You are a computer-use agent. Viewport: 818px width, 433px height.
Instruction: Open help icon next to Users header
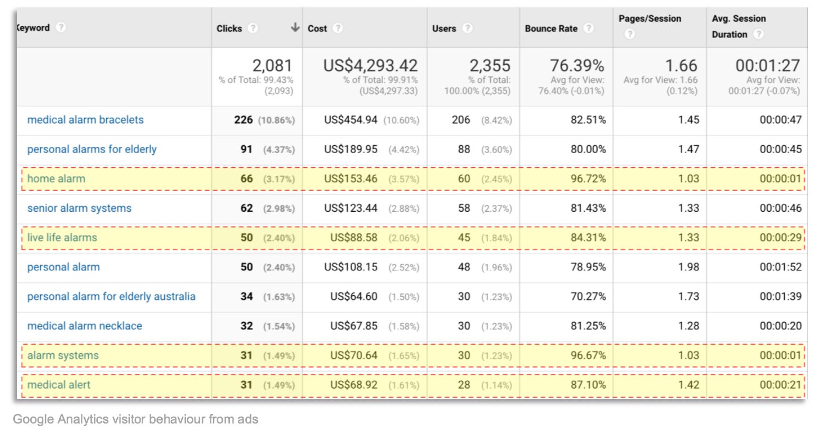pyautogui.click(x=467, y=28)
